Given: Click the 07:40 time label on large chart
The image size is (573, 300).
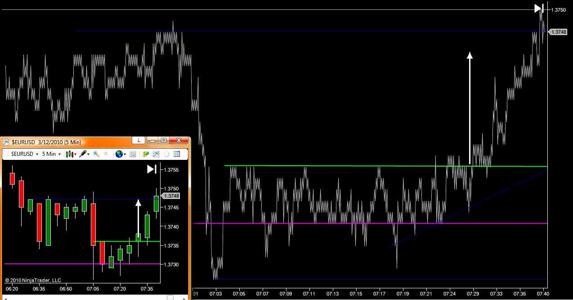Looking at the screenshot, I should [542, 294].
